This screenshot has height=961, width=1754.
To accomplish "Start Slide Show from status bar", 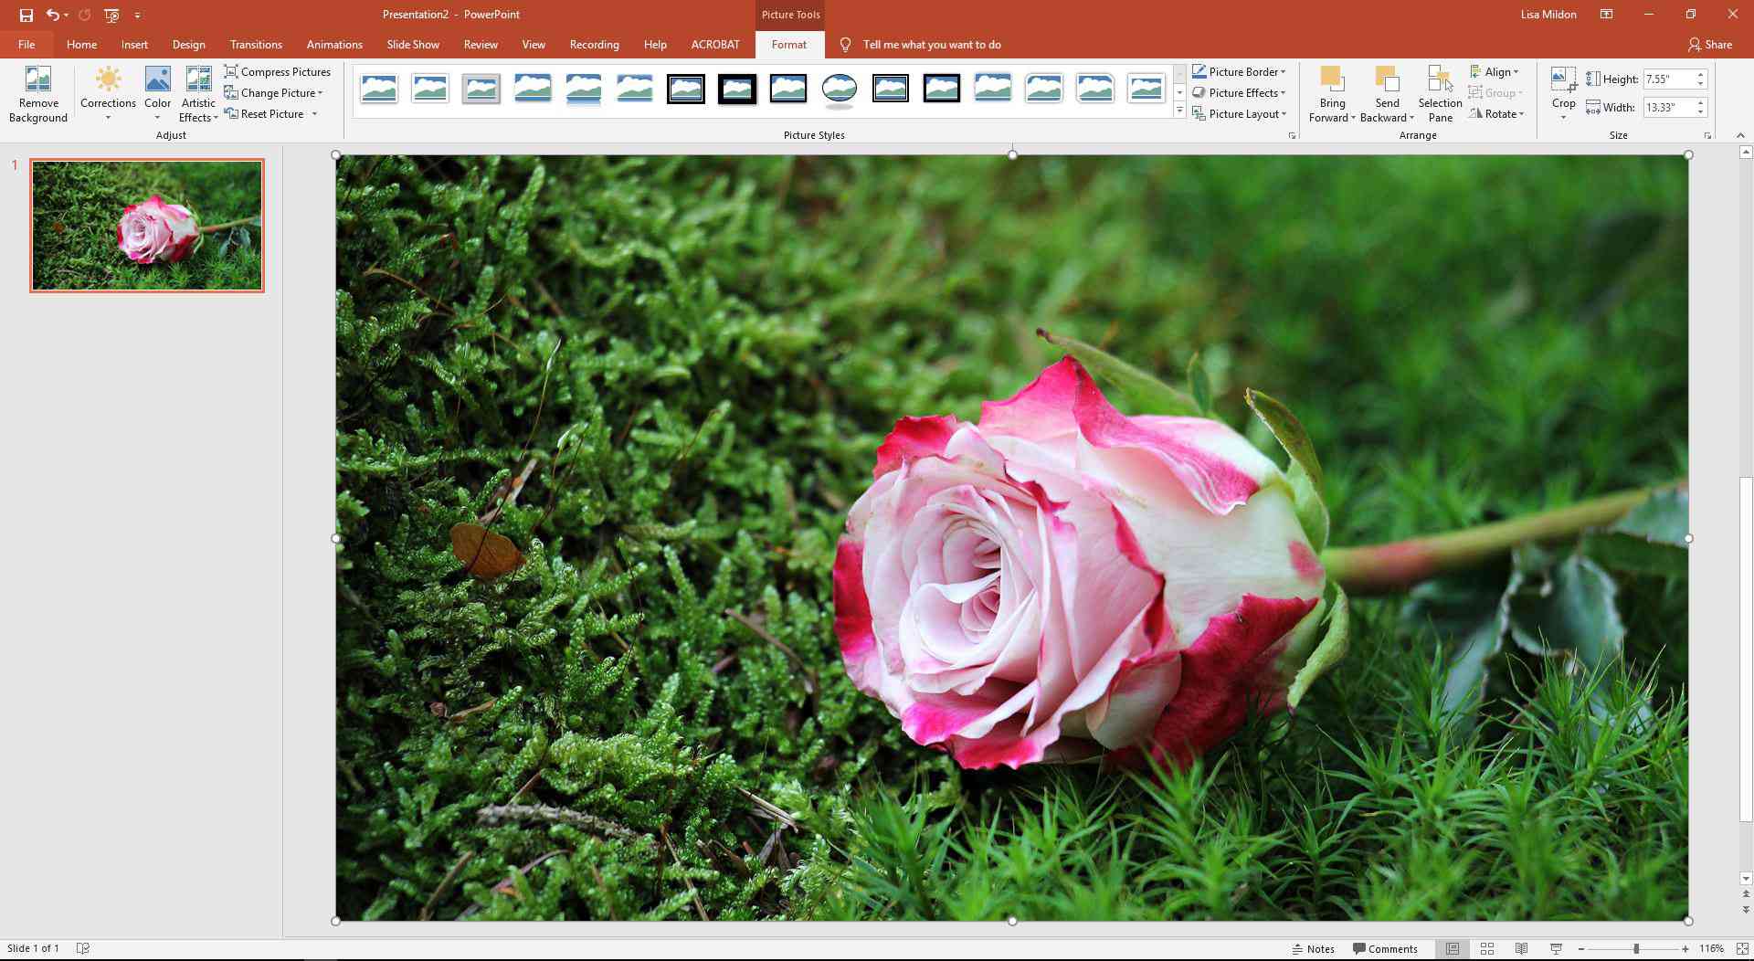I will [1556, 948].
